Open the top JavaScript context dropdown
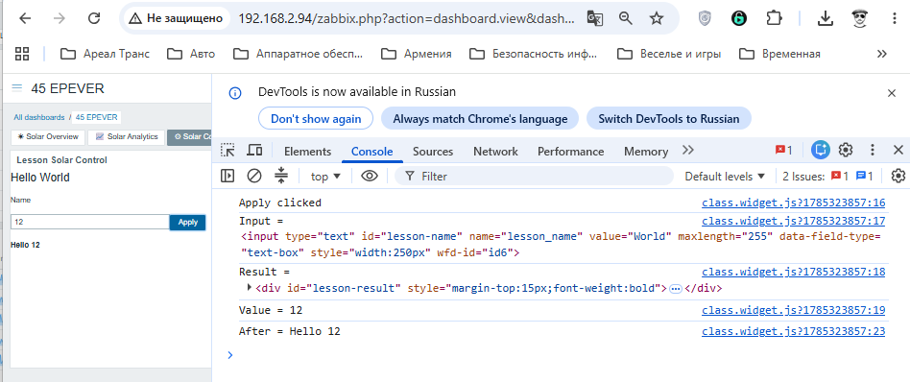Image resolution: width=910 pixels, height=382 pixels. (325, 177)
